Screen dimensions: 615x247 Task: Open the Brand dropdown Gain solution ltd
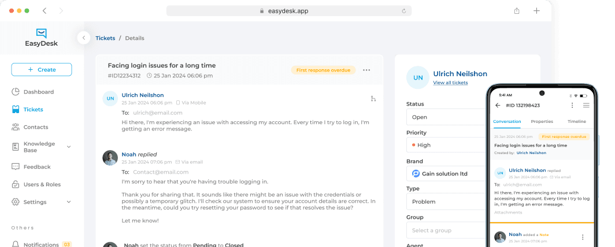tap(446, 173)
